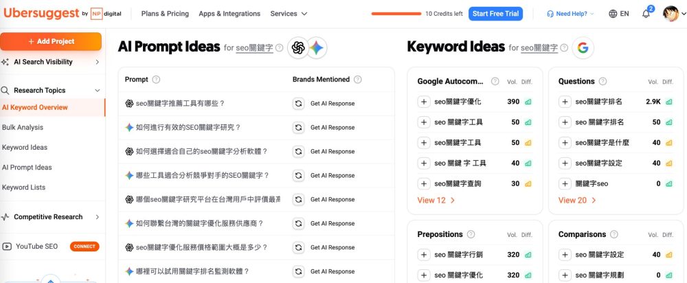Click ChatGPT icon beside AI Prompt Ideas

pos(298,48)
